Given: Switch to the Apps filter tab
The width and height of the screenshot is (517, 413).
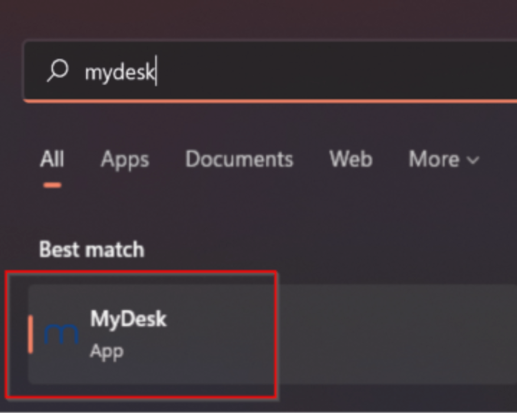Looking at the screenshot, I should click(x=124, y=159).
